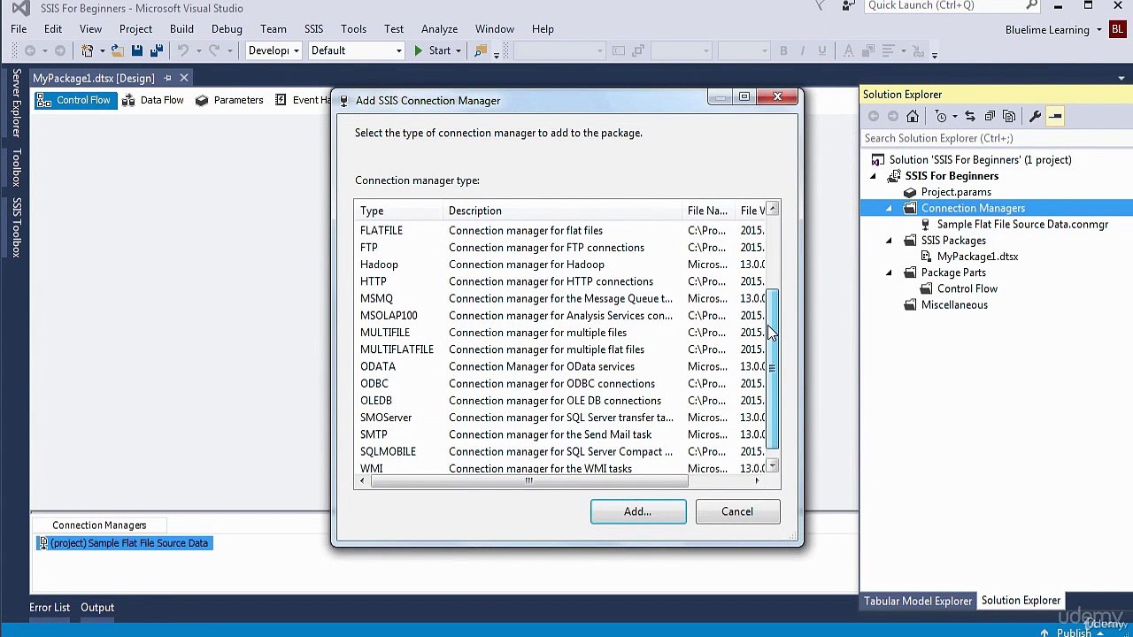Image resolution: width=1133 pixels, height=637 pixels.
Task: Open the Server Explorer side tab
Action: pyautogui.click(x=16, y=103)
